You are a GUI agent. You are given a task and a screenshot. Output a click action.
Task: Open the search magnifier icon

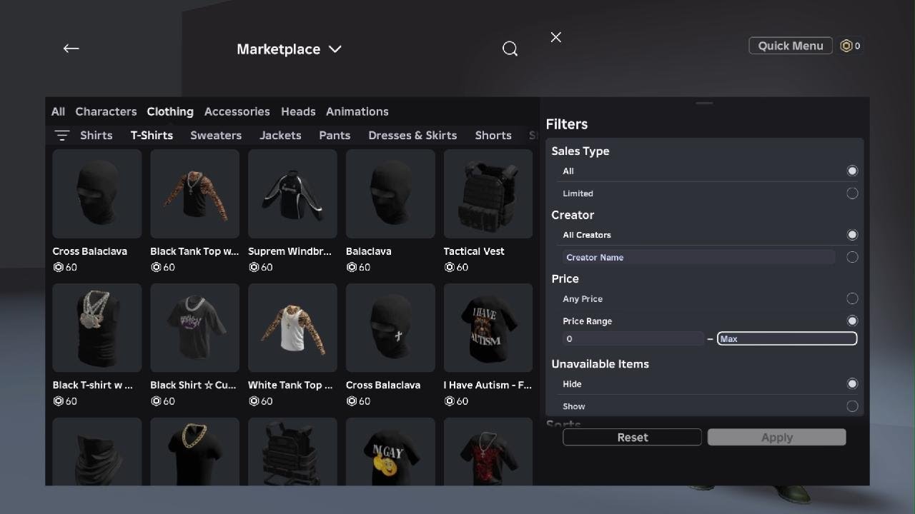(510, 49)
